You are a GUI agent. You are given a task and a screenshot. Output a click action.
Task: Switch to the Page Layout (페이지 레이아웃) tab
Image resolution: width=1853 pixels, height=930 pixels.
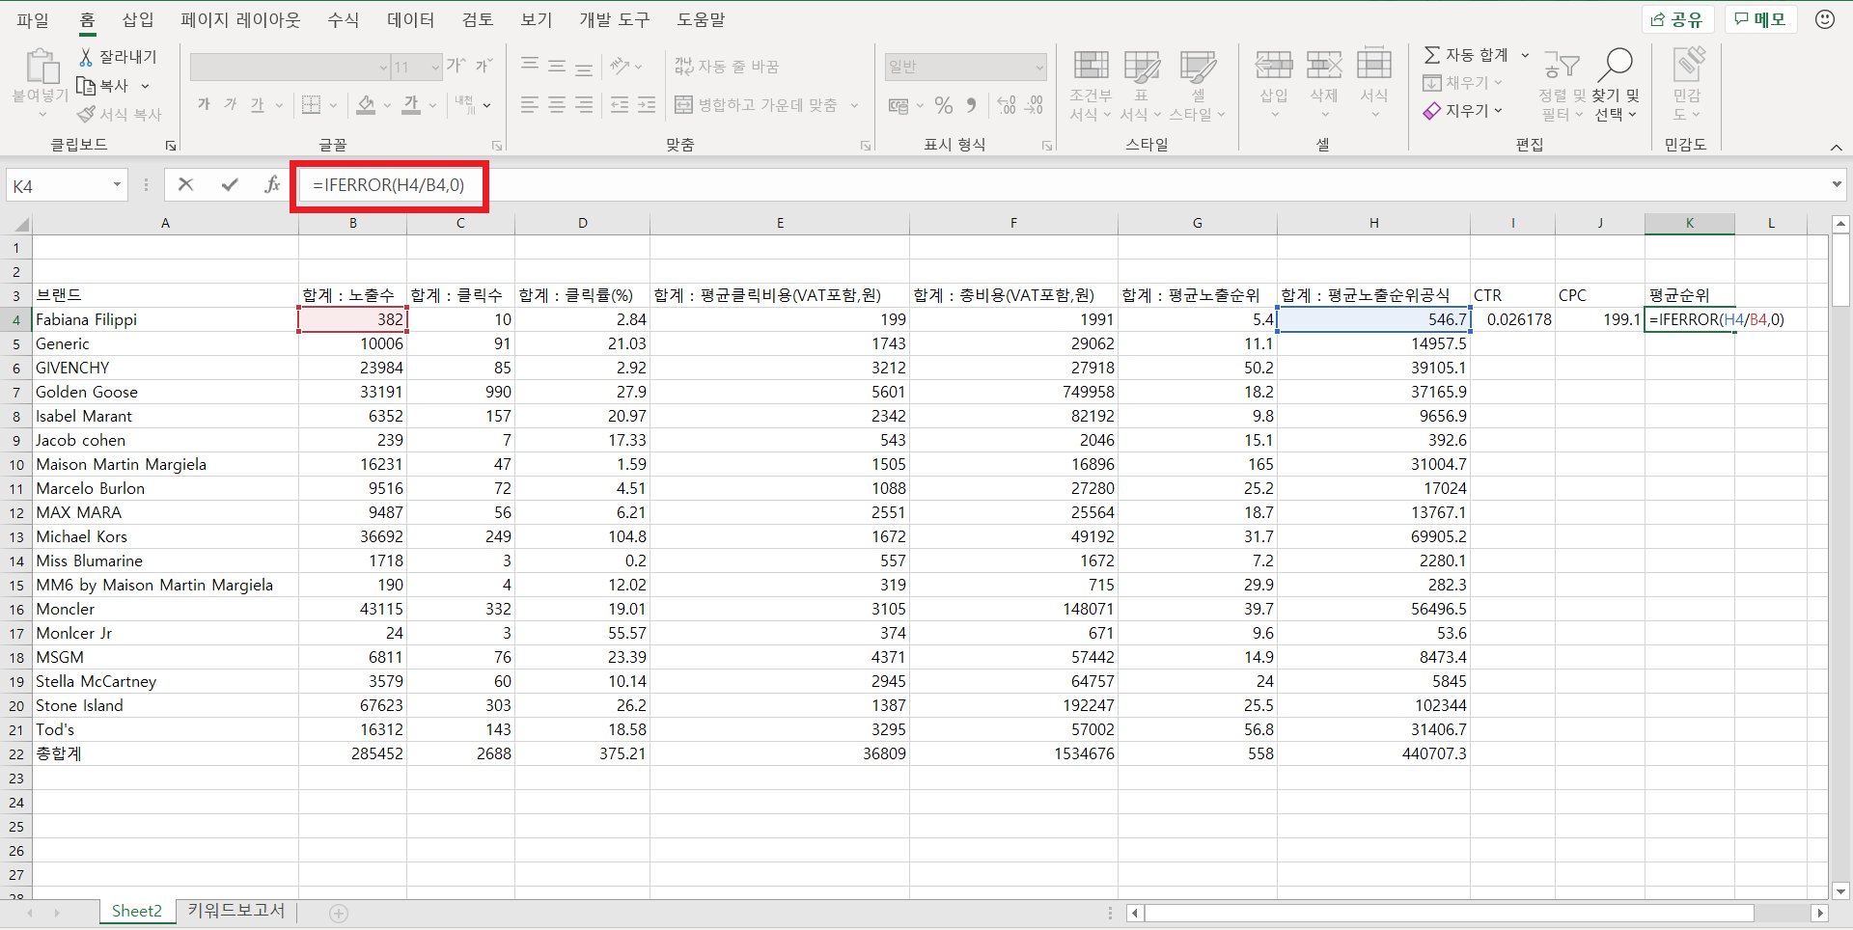(x=240, y=19)
